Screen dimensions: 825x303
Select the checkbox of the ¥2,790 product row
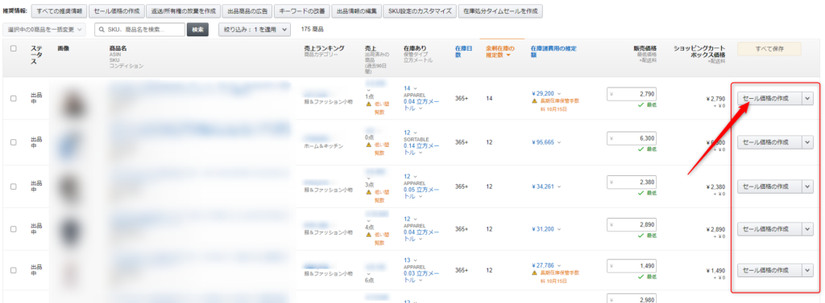(x=13, y=98)
